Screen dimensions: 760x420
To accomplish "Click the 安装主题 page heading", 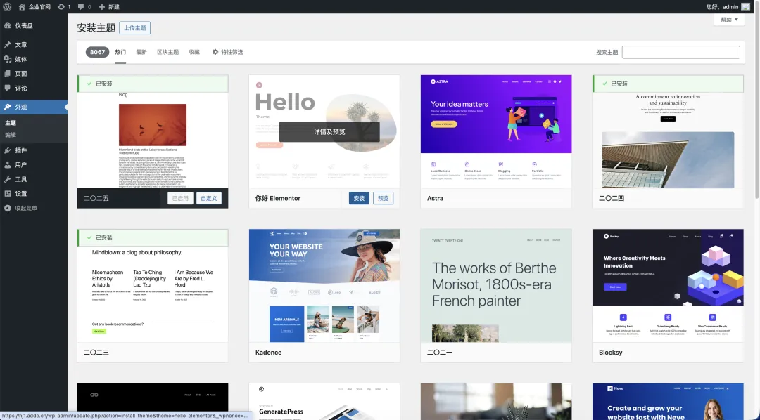I will click(x=96, y=28).
